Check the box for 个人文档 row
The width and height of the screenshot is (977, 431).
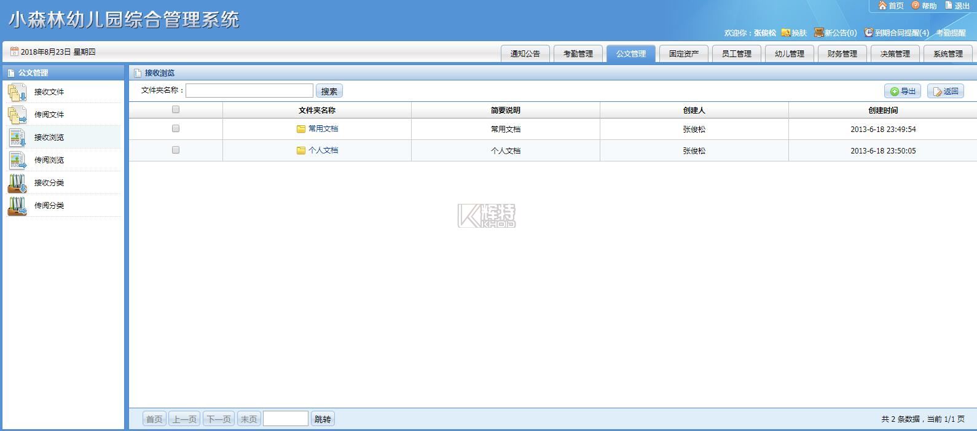(176, 150)
